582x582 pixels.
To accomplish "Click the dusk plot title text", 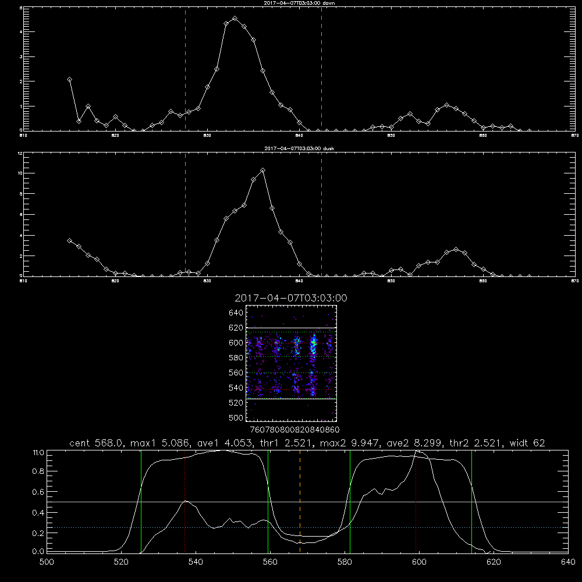I will pyautogui.click(x=299, y=148).
